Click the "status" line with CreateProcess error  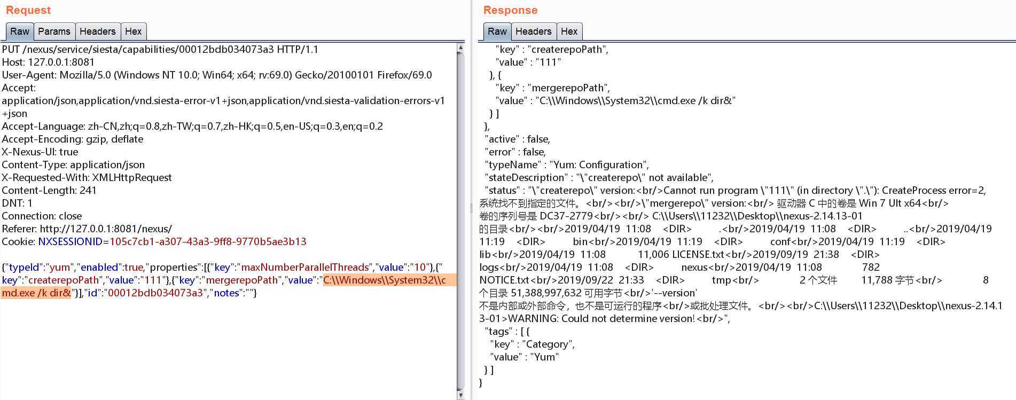pos(735,190)
